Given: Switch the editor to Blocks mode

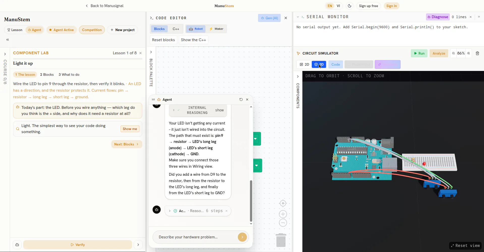Looking at the screenshot, I should (159, 29).
